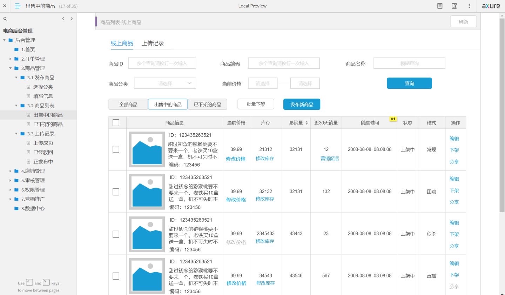The image size is (505, 295).
Task: Collapse the 3.3.上传记录 folder
Action: pyautogui.click(x=16, y=134)
